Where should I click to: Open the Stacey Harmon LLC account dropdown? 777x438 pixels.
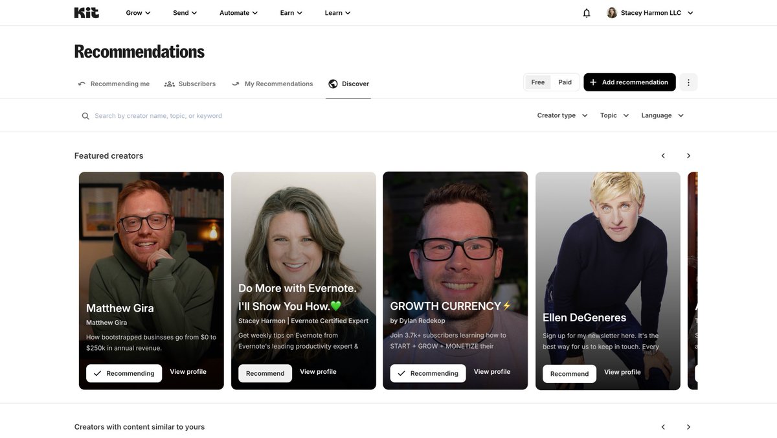coord(650,13)
